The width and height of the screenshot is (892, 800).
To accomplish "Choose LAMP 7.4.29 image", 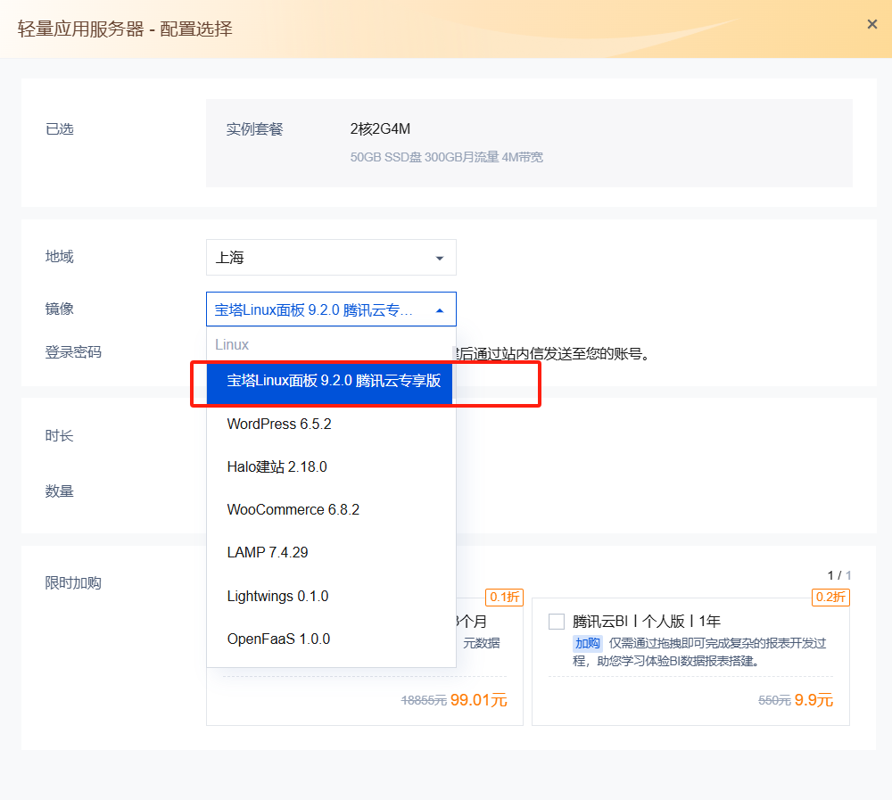I will 331,552.
